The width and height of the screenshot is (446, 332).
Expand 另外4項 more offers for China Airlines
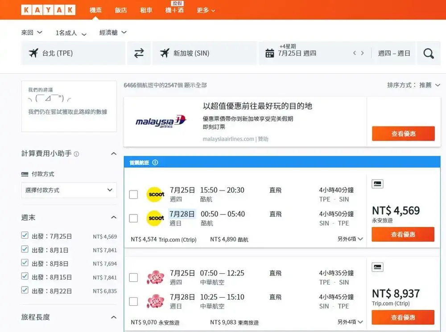point(350,322)
